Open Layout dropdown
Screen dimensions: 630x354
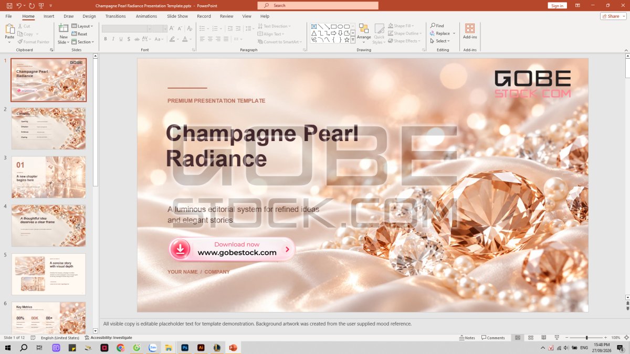82,26
